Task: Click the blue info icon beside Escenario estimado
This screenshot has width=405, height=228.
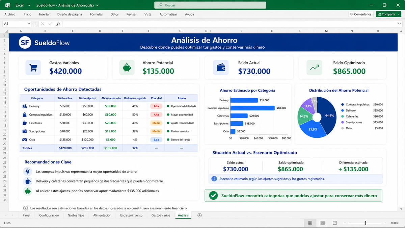Action: coord(214,179)
